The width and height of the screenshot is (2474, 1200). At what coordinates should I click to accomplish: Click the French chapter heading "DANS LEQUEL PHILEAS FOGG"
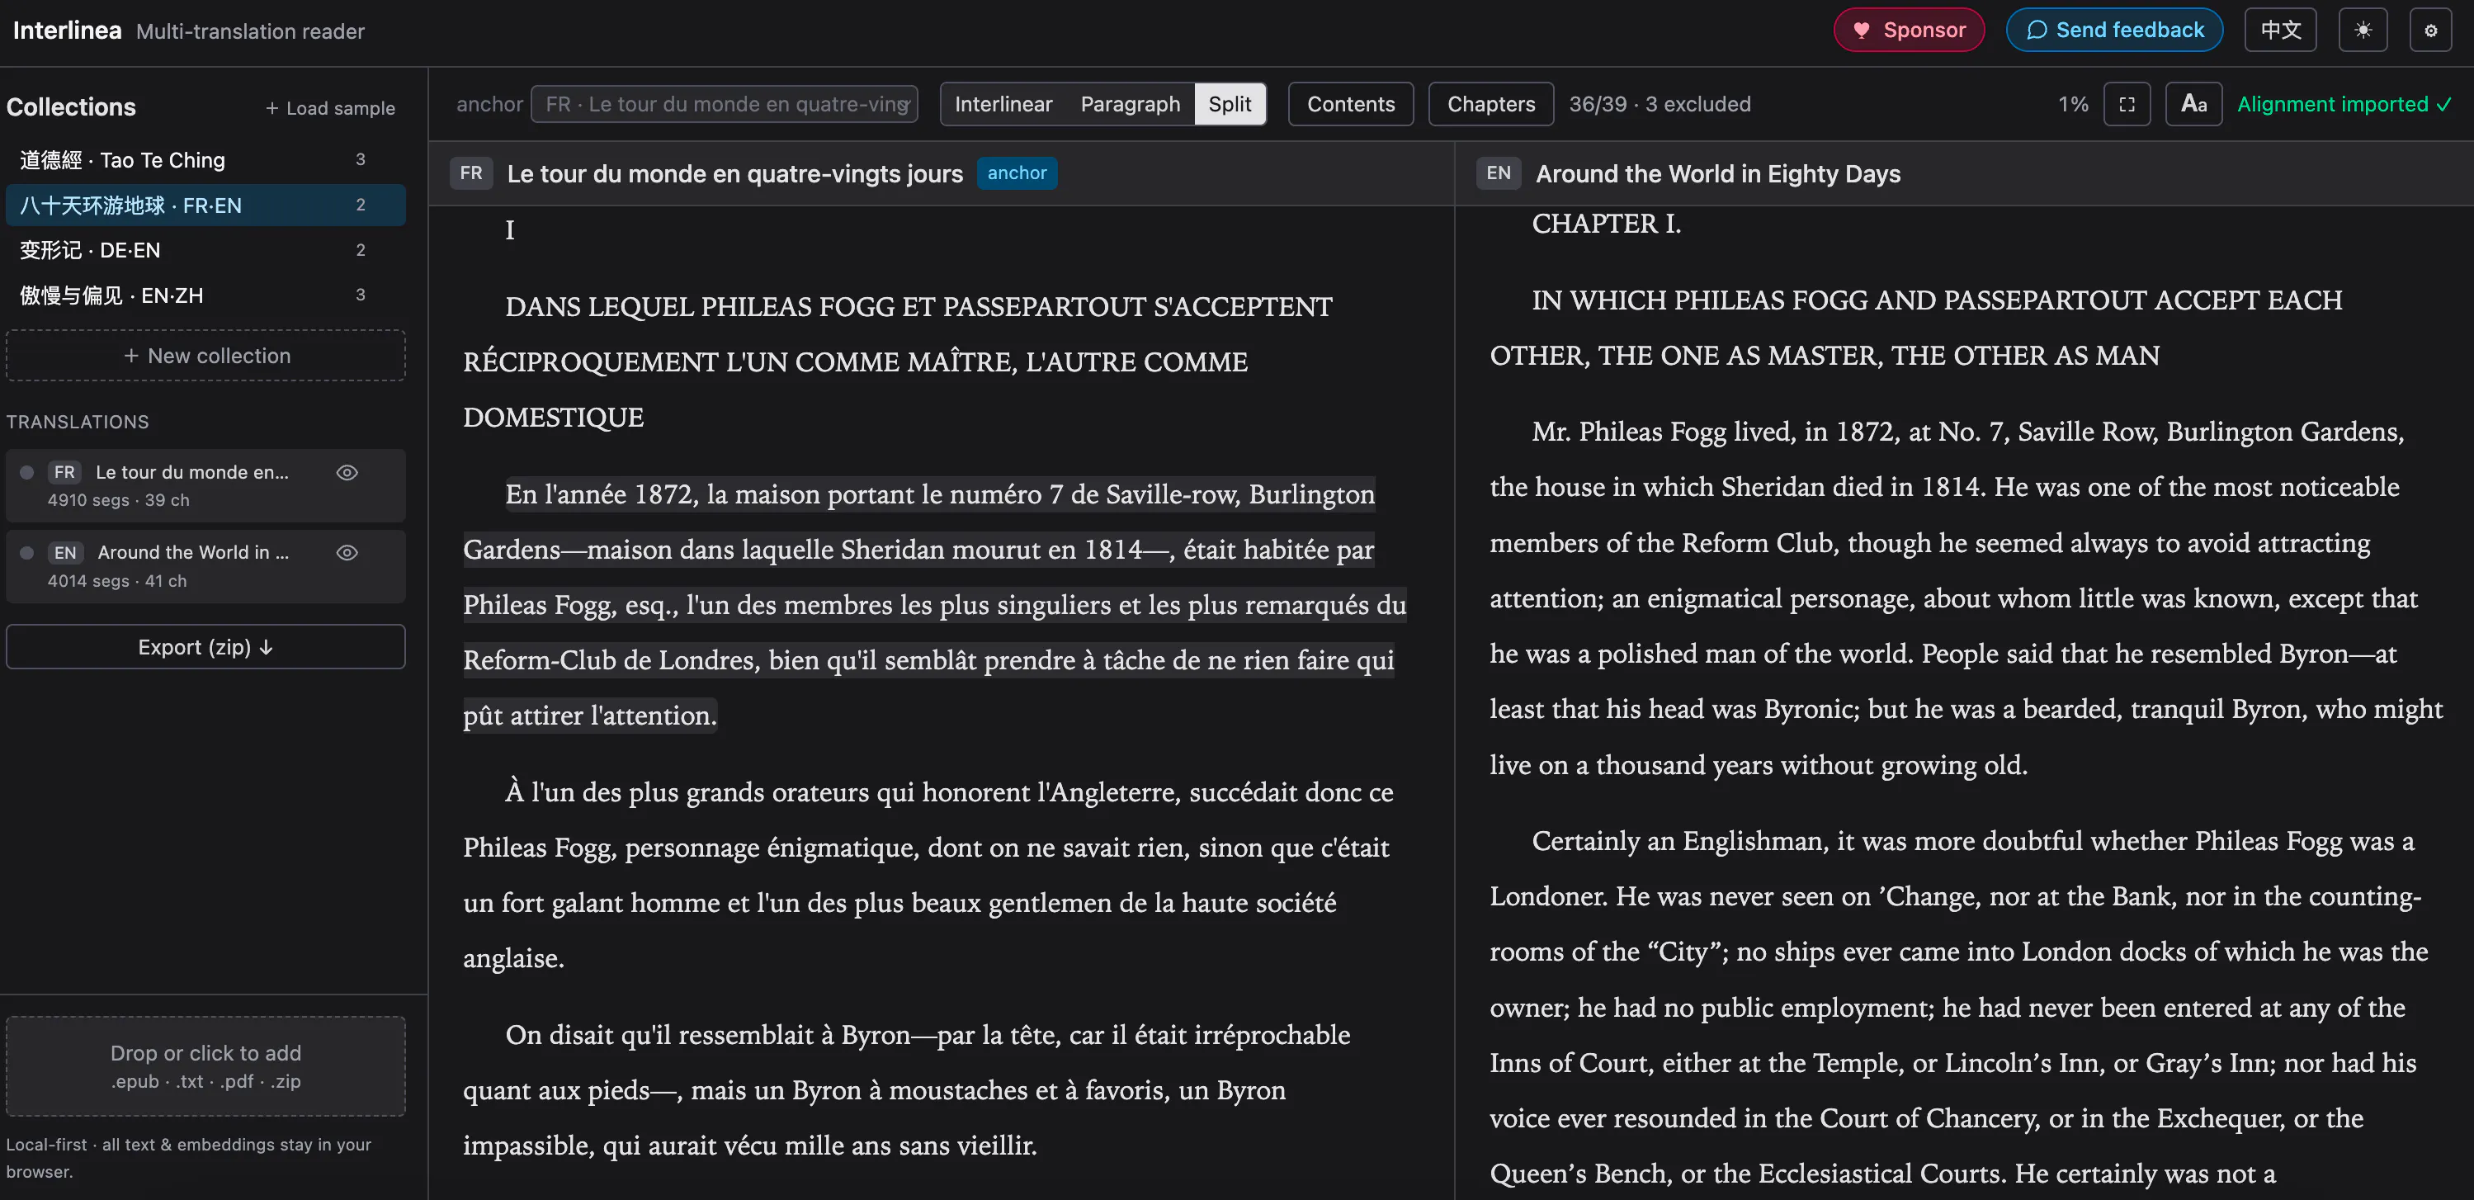coord(897,361)
